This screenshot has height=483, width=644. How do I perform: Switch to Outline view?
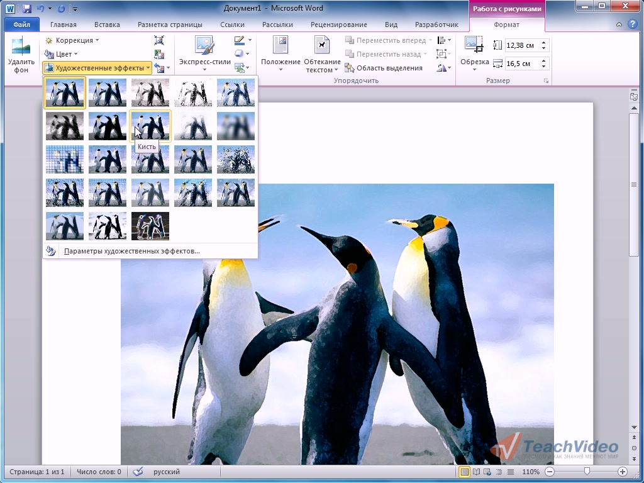pos(499,472)
